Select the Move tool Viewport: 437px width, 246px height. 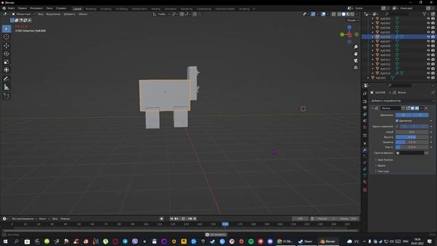(6, 46)
